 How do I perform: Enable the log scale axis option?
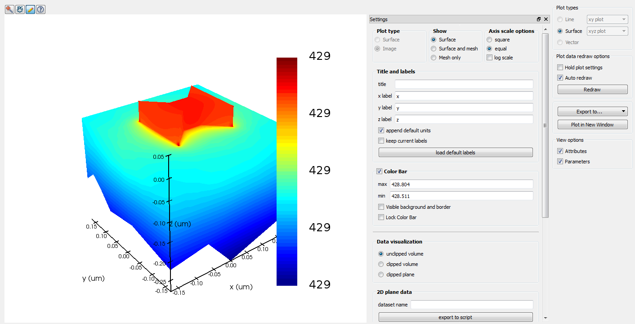pos(489,57)
